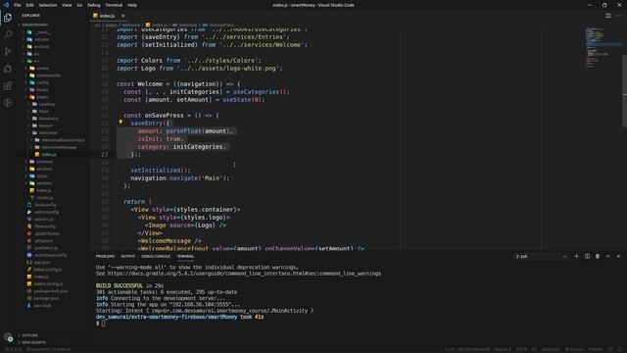Open the editor More Actions ellipsis
The width and height of the screenshot is (627, 353).
point(618,16)
